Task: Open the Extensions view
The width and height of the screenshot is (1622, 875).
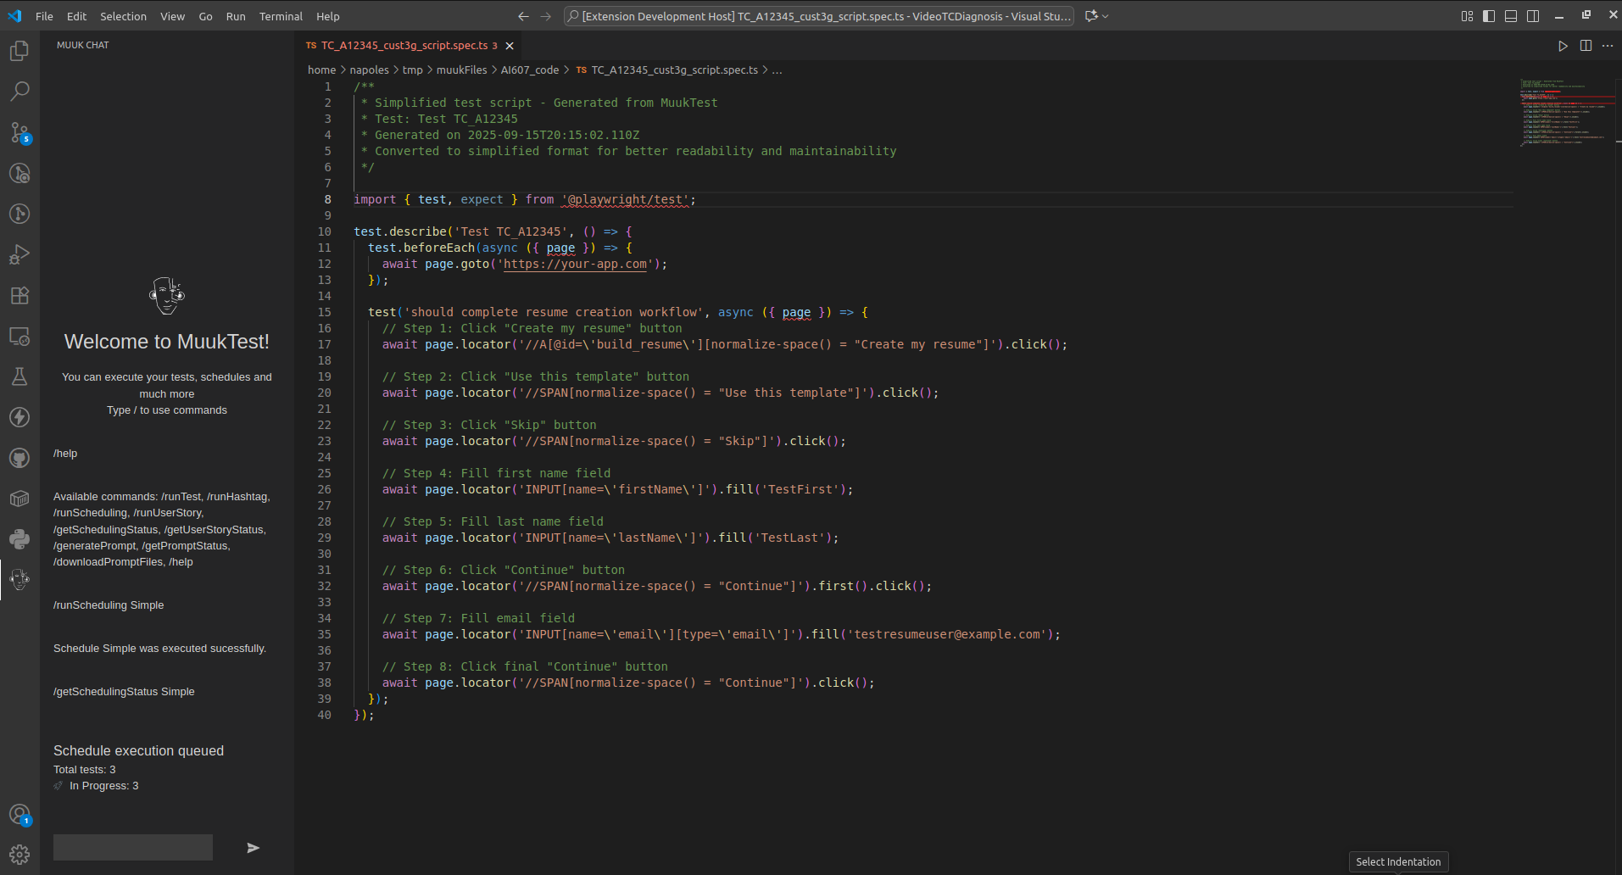Action: [x=20, y=295]
